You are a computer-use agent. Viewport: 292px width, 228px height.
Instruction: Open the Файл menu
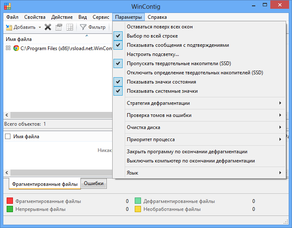click(x=12, y=17)
